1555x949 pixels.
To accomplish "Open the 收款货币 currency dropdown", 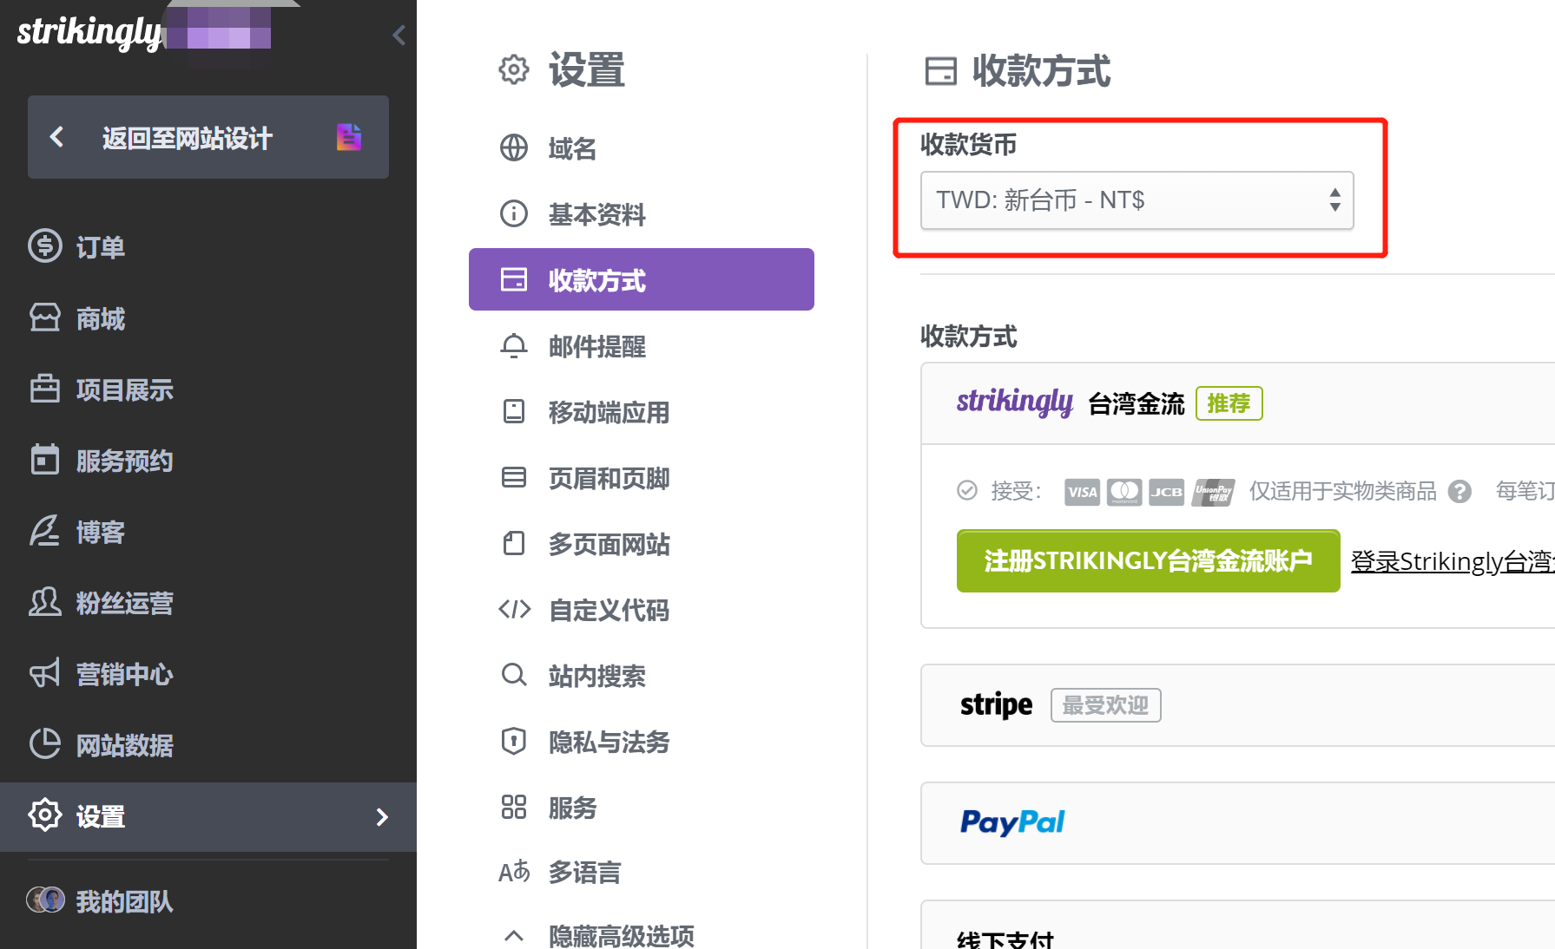I will click(1137, 200).
